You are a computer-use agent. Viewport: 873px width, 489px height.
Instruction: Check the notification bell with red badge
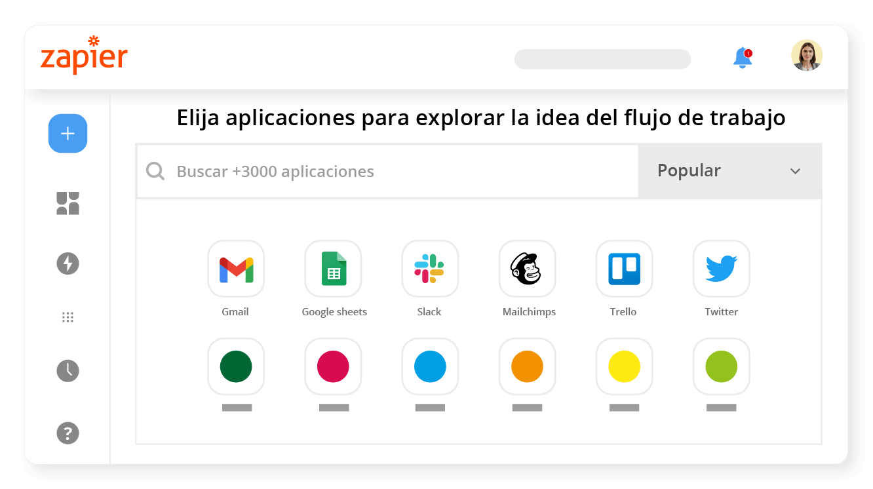point(742,58)
